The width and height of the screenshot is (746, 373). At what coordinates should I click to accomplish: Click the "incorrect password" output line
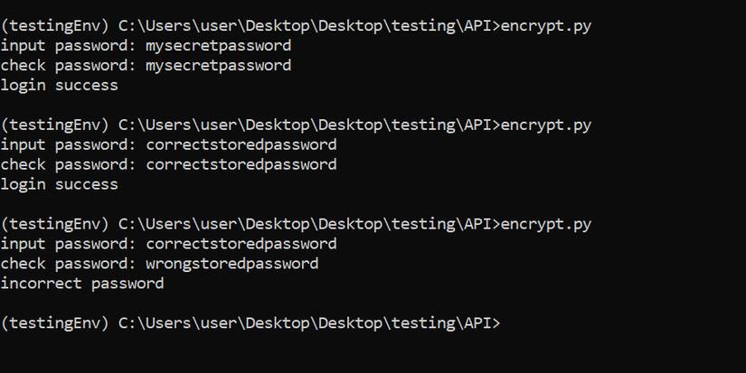[x=82, y=284]
